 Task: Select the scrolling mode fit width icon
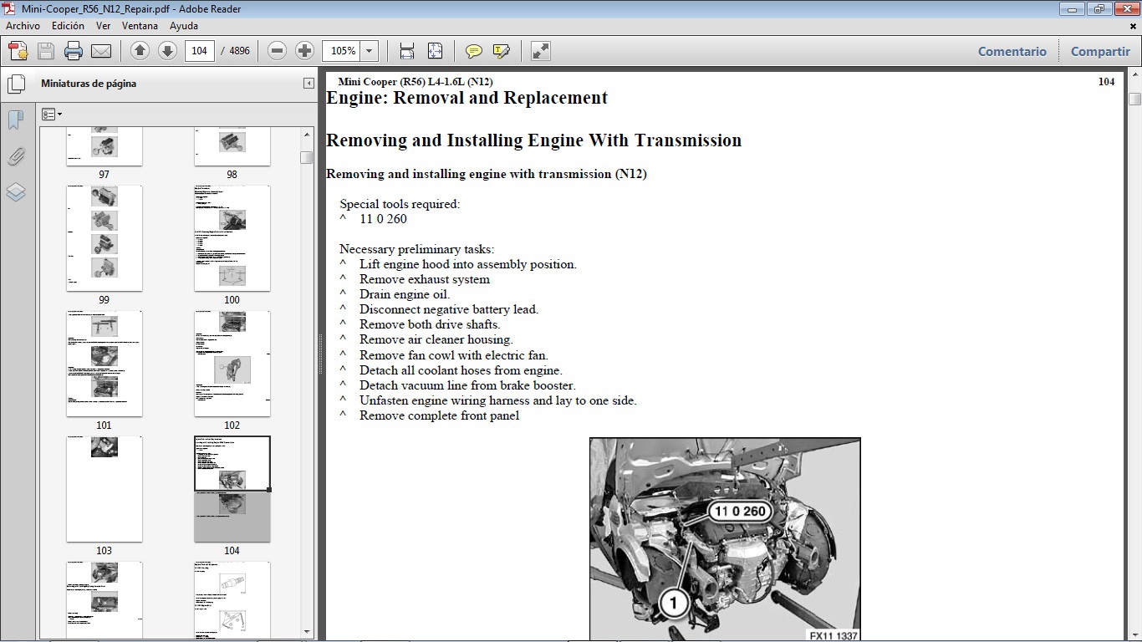point(407,51)
